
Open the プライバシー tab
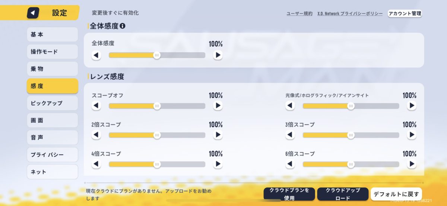pos(52,155)
